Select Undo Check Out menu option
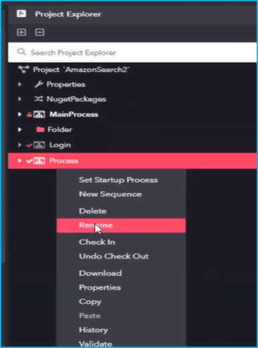 click(114, 256)
